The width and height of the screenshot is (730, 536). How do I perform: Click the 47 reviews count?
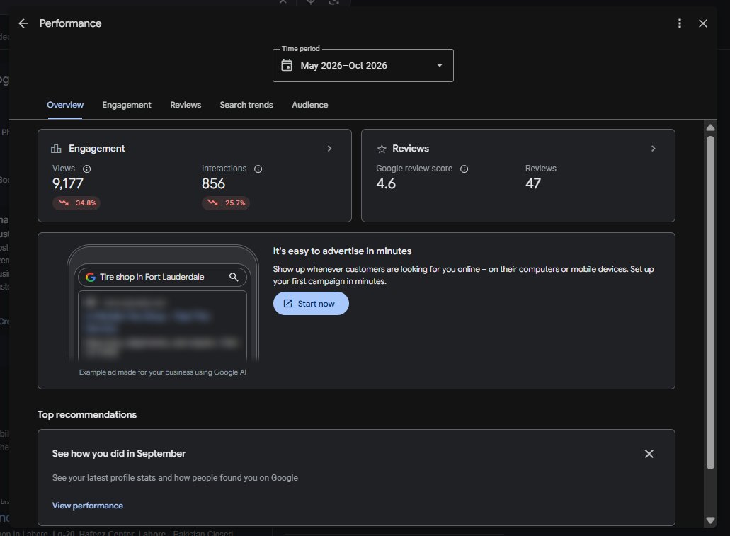point(533,183)
